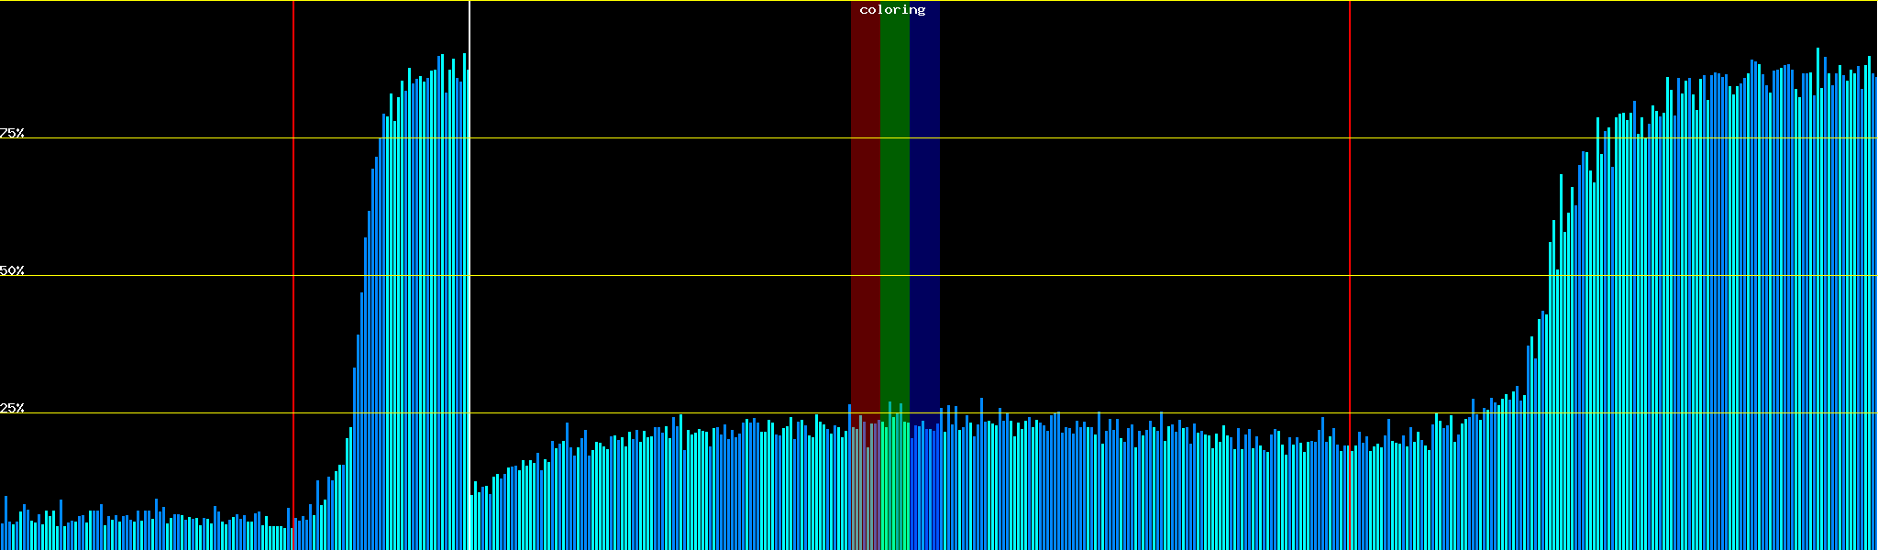Click the yellow top border line
This screenshot has width=1878, height=550.
pos(1100,1)
